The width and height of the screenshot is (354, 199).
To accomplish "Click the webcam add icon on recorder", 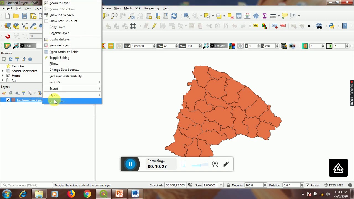I will [x=215, y=164].
